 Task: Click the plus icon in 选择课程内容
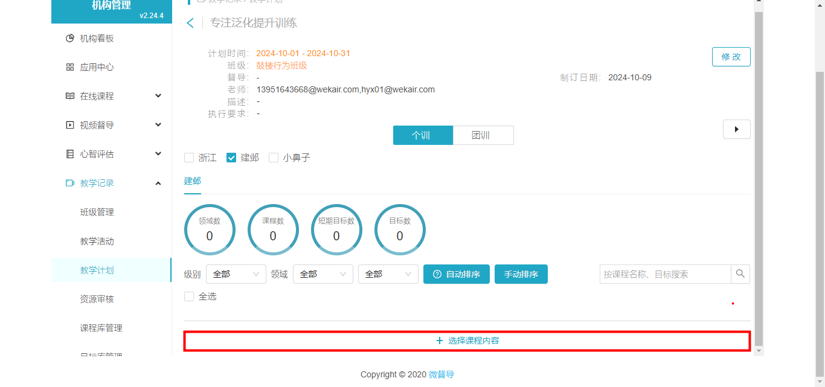[440, 341]
